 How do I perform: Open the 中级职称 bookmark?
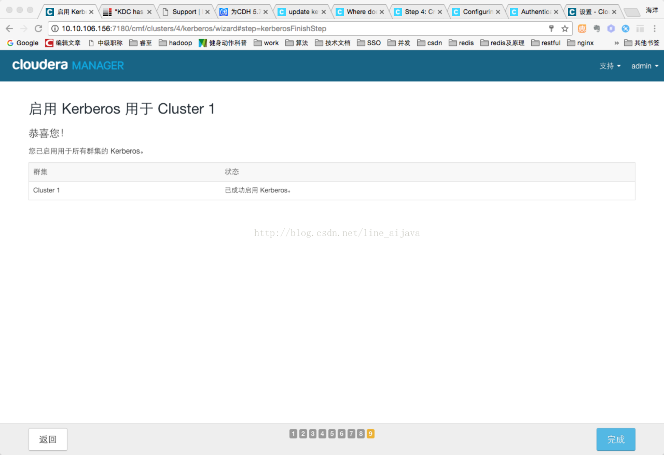[x=105, y=43]
